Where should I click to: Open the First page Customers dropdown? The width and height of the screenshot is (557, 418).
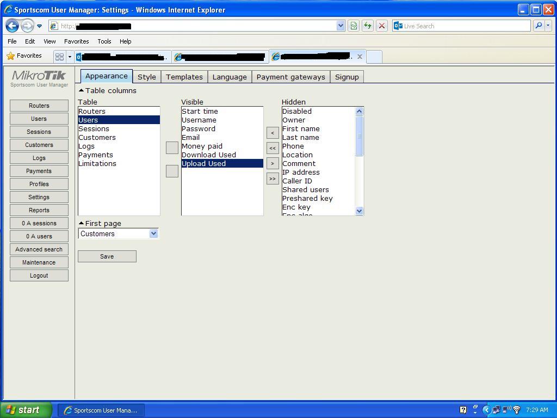118,233
